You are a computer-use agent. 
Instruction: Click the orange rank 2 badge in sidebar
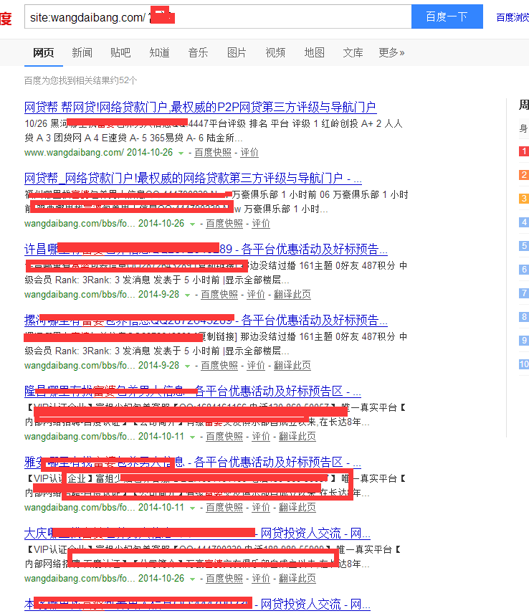coord(524,175)
